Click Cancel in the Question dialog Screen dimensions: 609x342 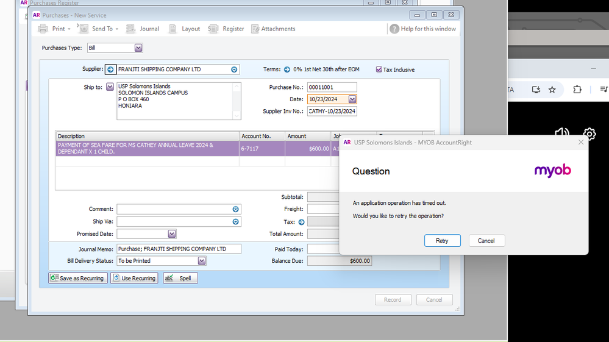(486, 241)
